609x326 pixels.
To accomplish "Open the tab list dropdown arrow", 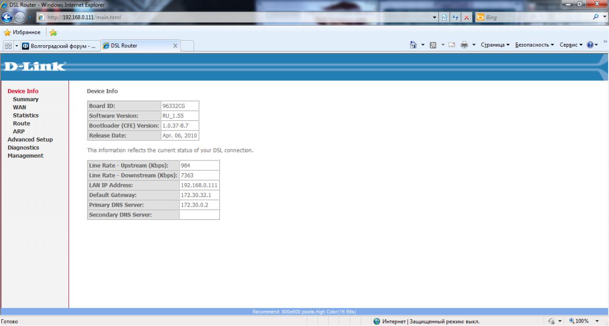I will point(17,46).
